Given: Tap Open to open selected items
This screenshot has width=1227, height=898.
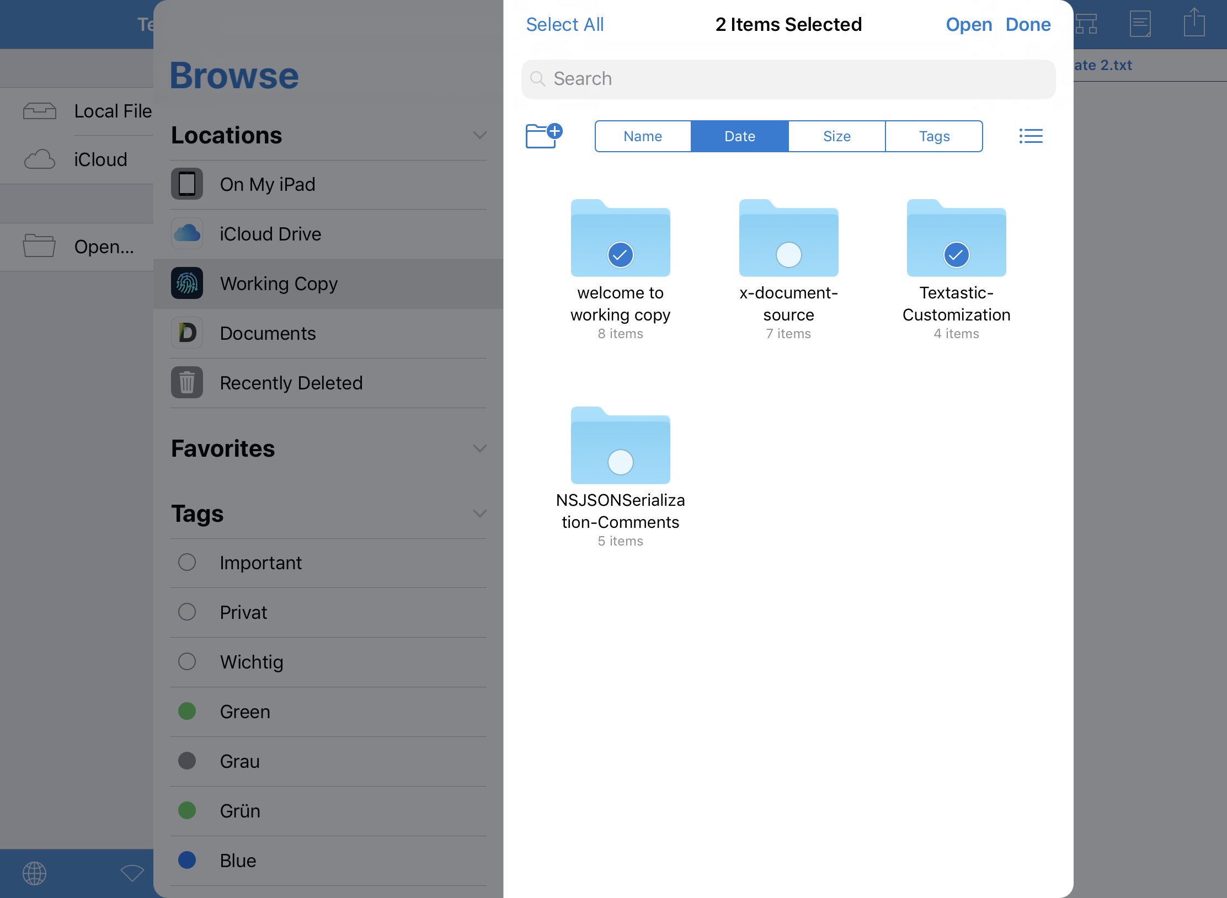Looking at the screenshot, I should pos(969,24).
